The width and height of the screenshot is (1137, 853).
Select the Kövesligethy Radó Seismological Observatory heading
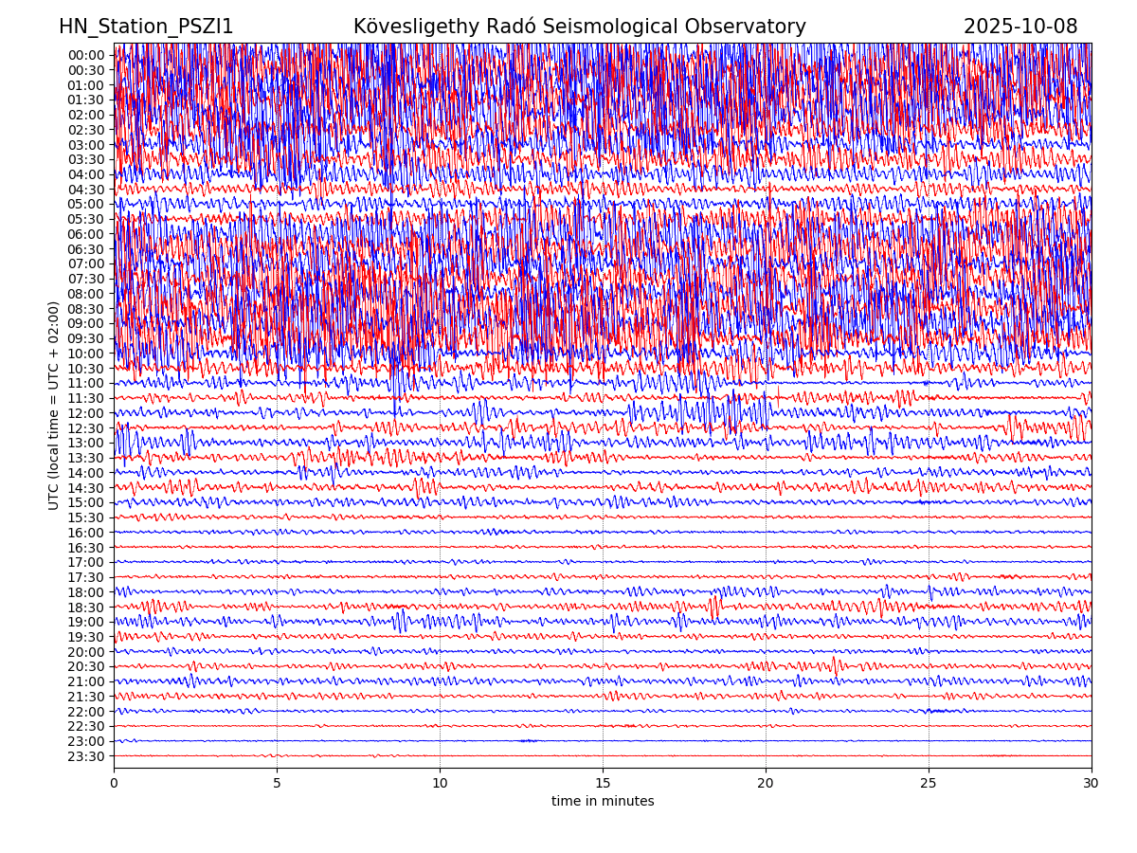tap(579, 27)
